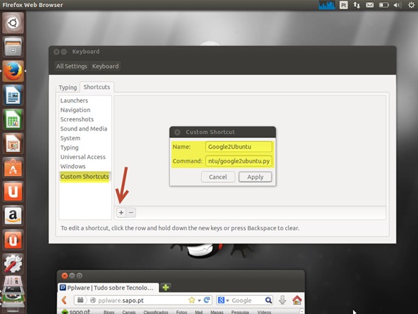Image resolution: width=418 pixels, height=314 pixels.
Task: Open the system gear session menu
Action: pyautogui.click(x=411, y=5)
